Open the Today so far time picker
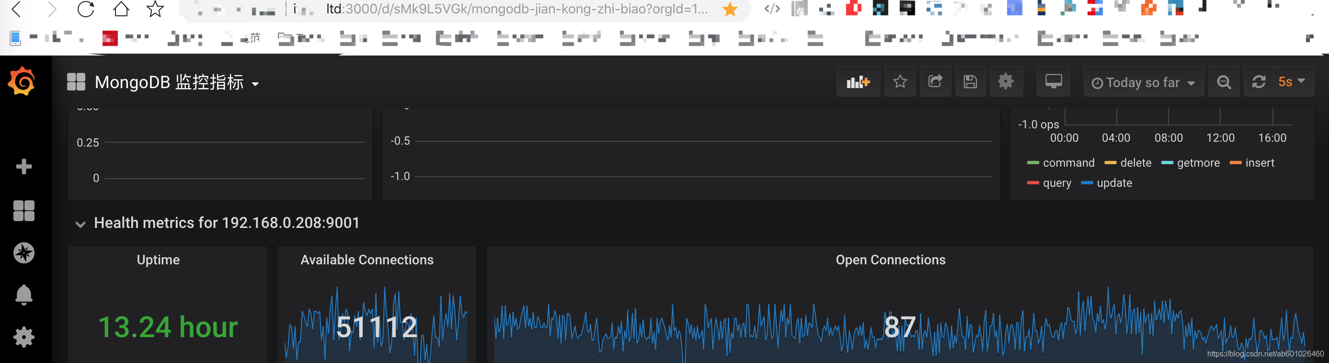This screenshot has height=363, width=1329. tap(1143, 82)
